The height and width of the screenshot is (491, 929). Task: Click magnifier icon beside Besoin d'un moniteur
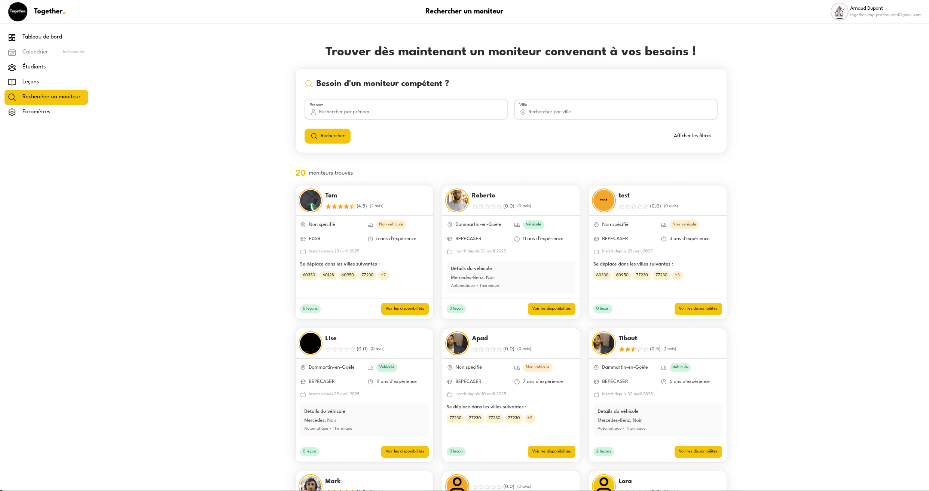(x=309, y=84)
